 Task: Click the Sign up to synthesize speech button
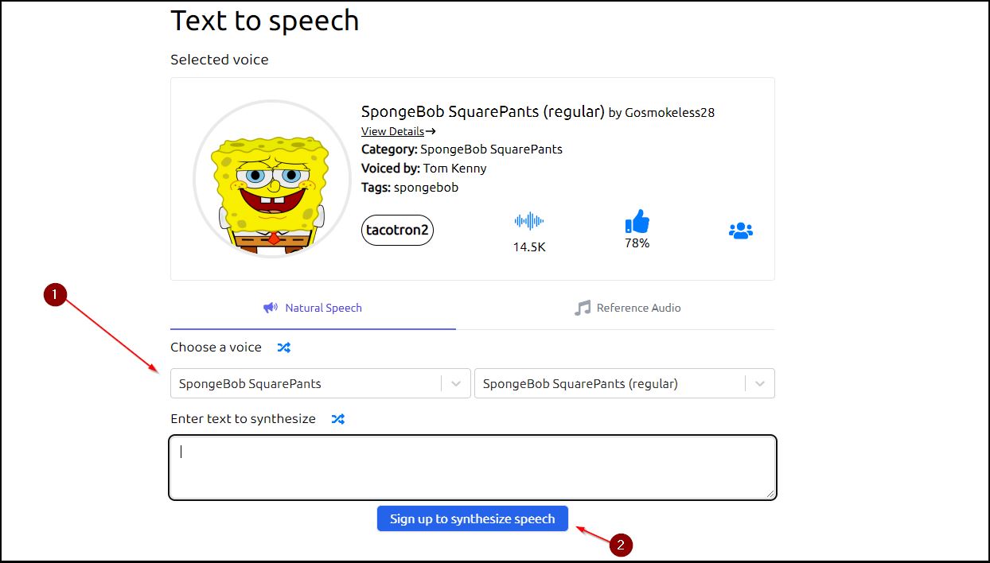[472, 518]
